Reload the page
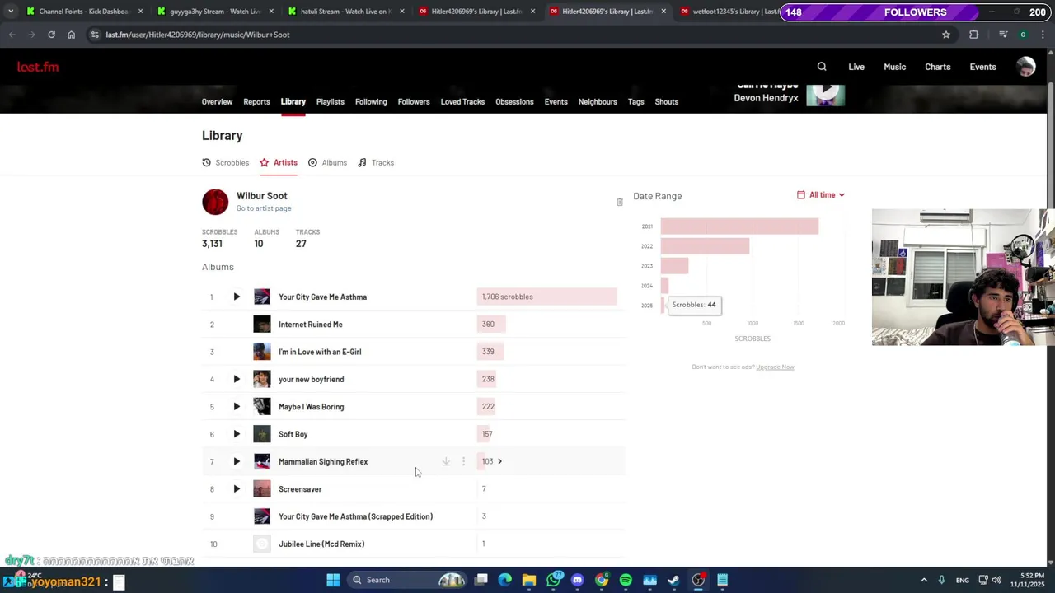Viewport: 1055px width, 593px height. [x=51, y=35]
